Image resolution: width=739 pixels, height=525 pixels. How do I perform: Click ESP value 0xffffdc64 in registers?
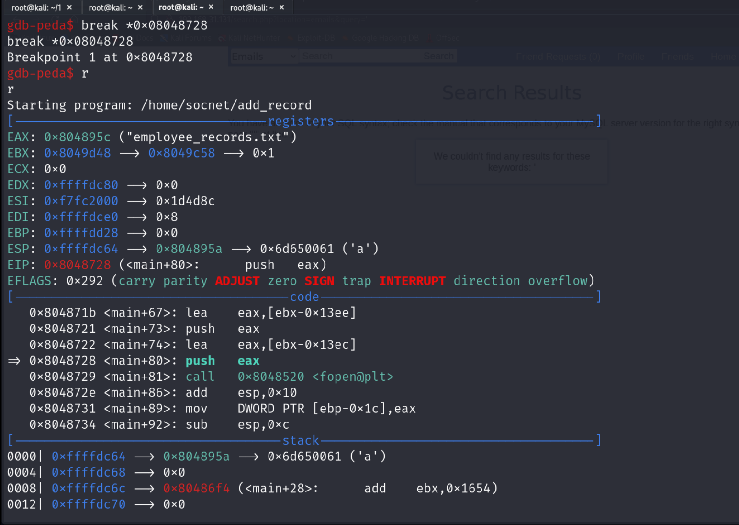pos(81,249)
